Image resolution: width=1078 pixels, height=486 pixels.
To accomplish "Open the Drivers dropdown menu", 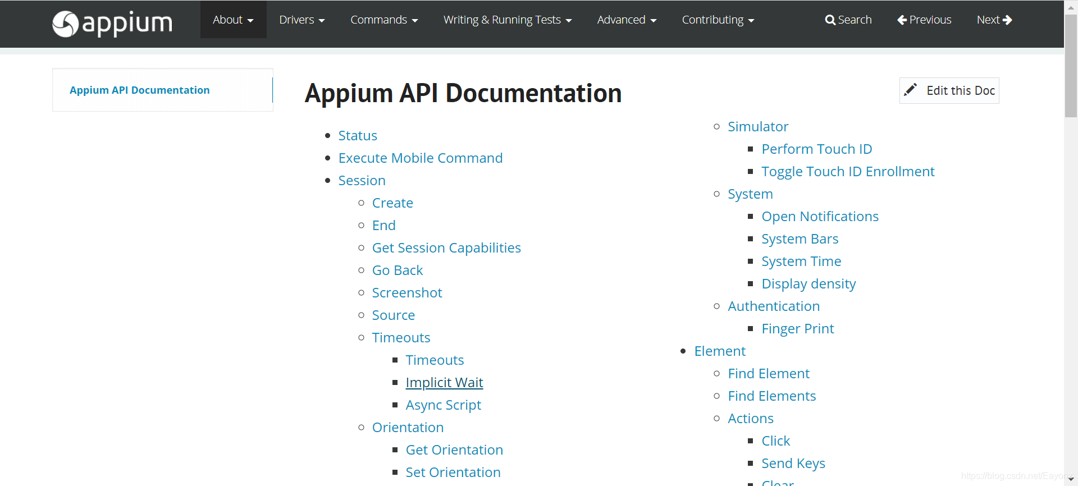I will click(x=302, y=20).
